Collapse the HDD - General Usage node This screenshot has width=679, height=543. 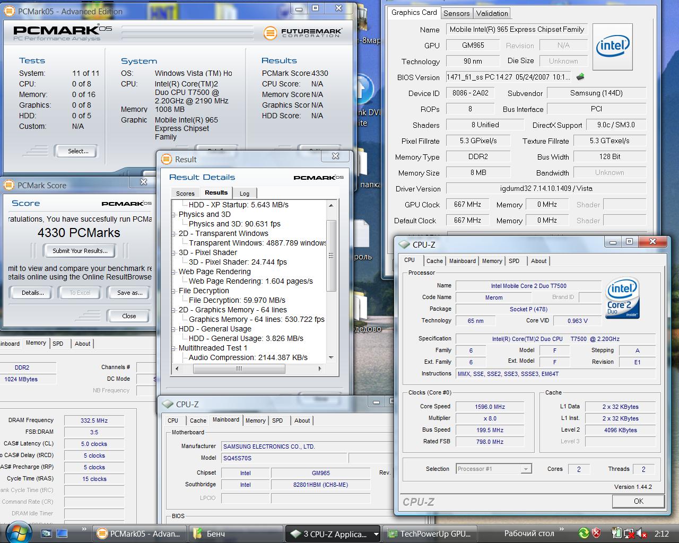[174, 329]
